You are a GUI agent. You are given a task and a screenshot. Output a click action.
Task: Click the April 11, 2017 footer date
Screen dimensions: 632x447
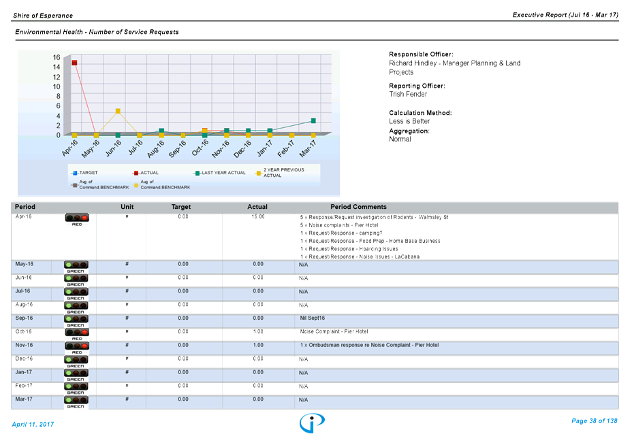[x=33, y=424]
